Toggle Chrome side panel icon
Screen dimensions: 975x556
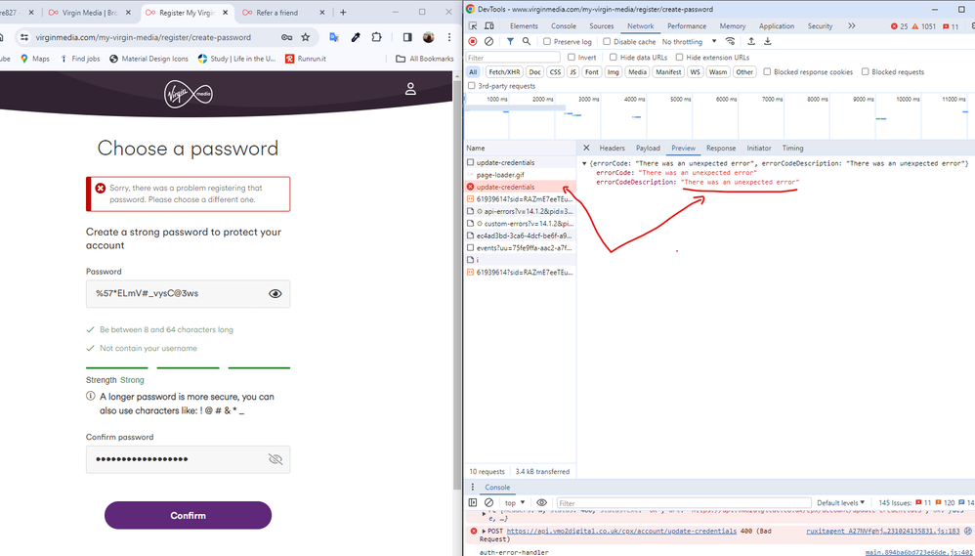pyautogui.click(x=407, y=37)
